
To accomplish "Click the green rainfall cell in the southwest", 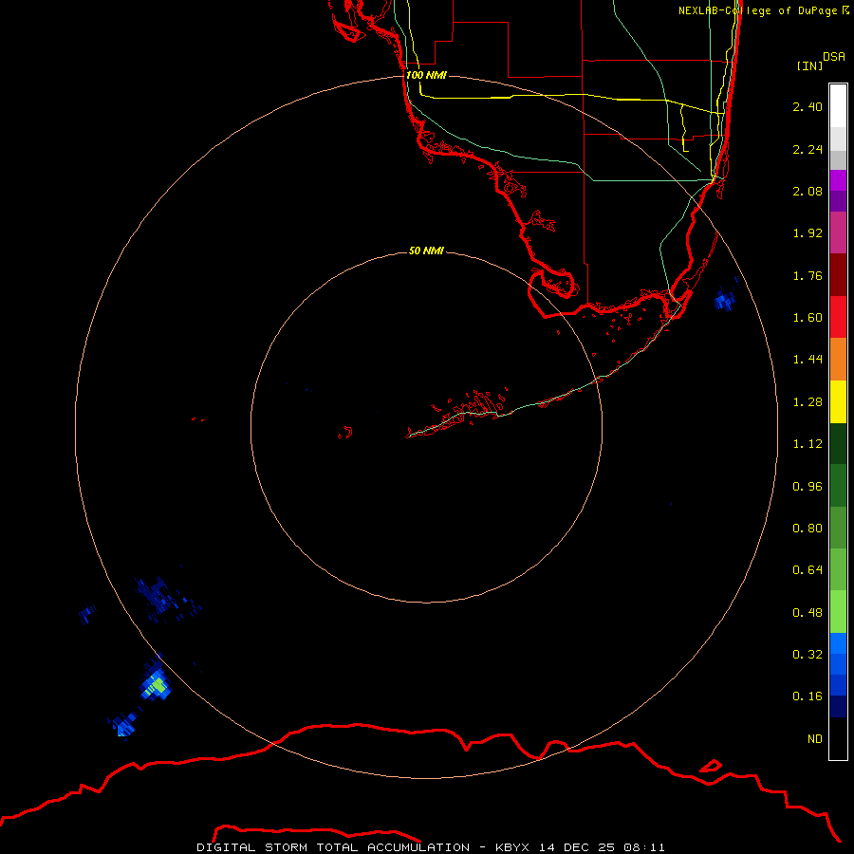I will (158, 684).
